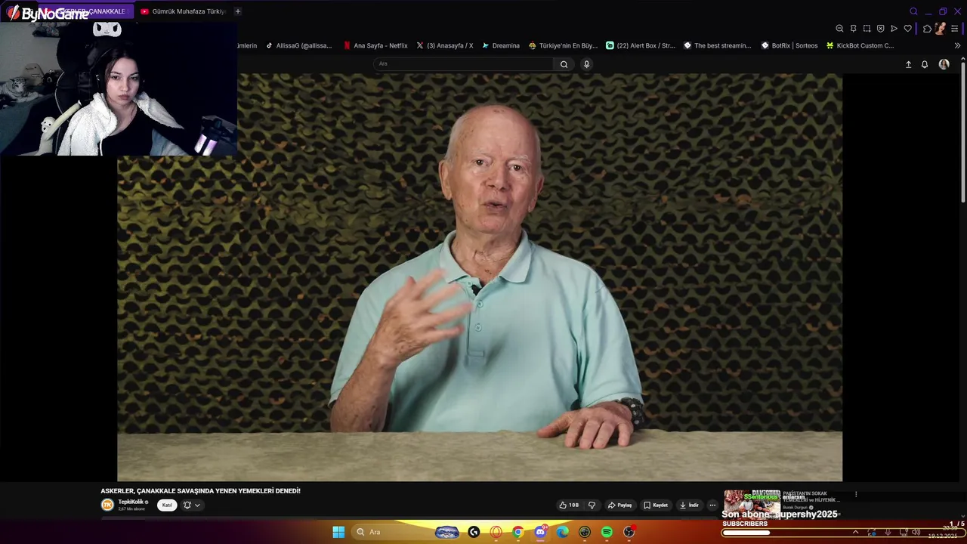The height and width of the screenshot is (544, 967).
Task: Click the Katıl join button
Action: [x=167, y=505]
